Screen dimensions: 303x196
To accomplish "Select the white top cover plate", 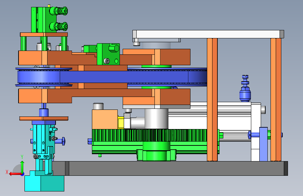I will coord(208,34).
